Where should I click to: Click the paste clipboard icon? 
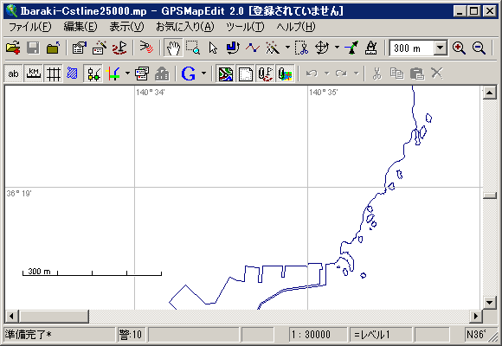417,74
